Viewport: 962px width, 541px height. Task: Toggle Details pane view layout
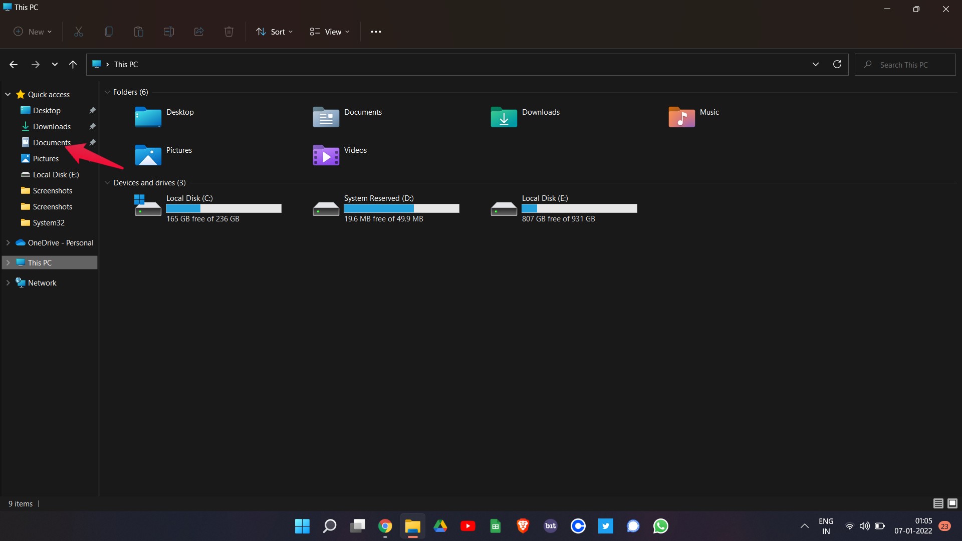click(952, 503)
